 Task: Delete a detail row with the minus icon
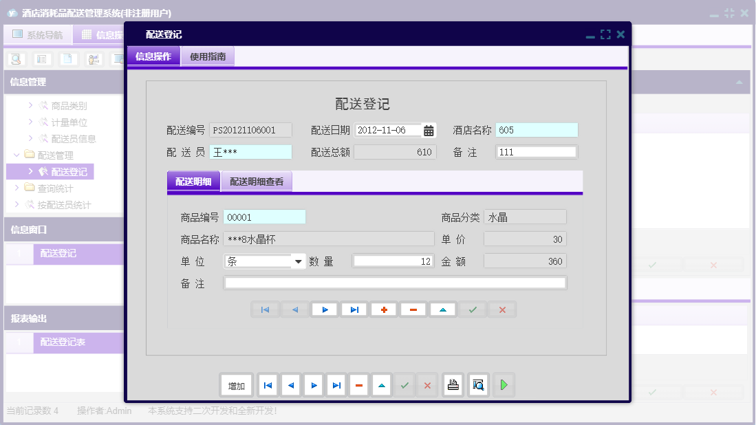[413, 309]
